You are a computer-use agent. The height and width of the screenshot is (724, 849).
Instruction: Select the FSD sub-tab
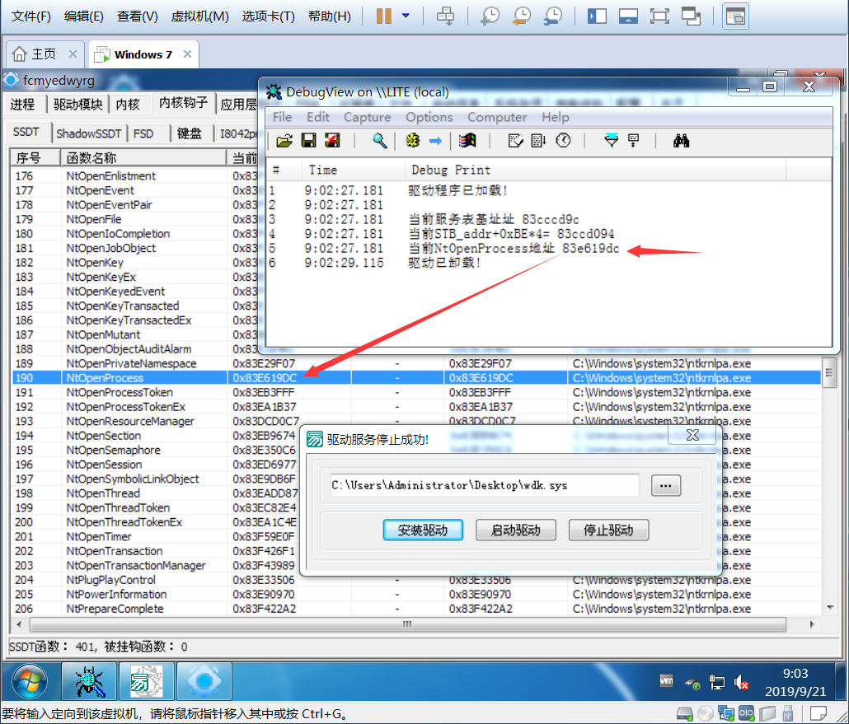[x=143, y=133]
